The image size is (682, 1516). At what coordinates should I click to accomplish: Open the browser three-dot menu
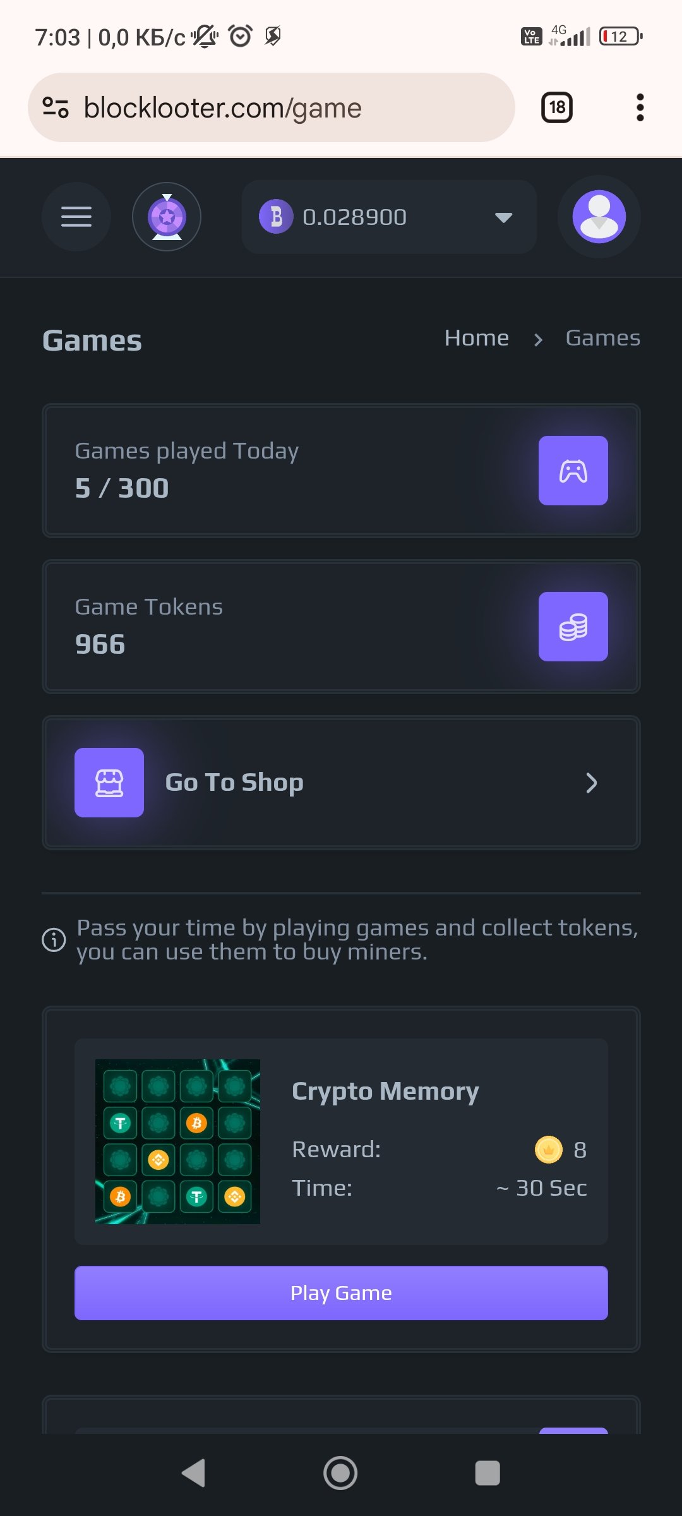click(x=640, y=107)
